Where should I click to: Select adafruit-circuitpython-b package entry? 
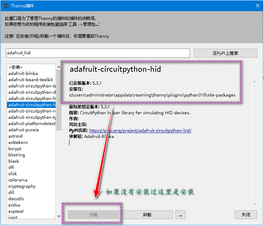pos(32,86)
